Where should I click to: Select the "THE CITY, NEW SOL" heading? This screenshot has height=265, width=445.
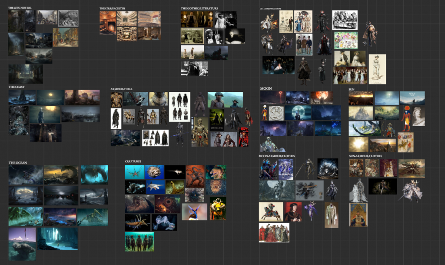tap(20, 8)
